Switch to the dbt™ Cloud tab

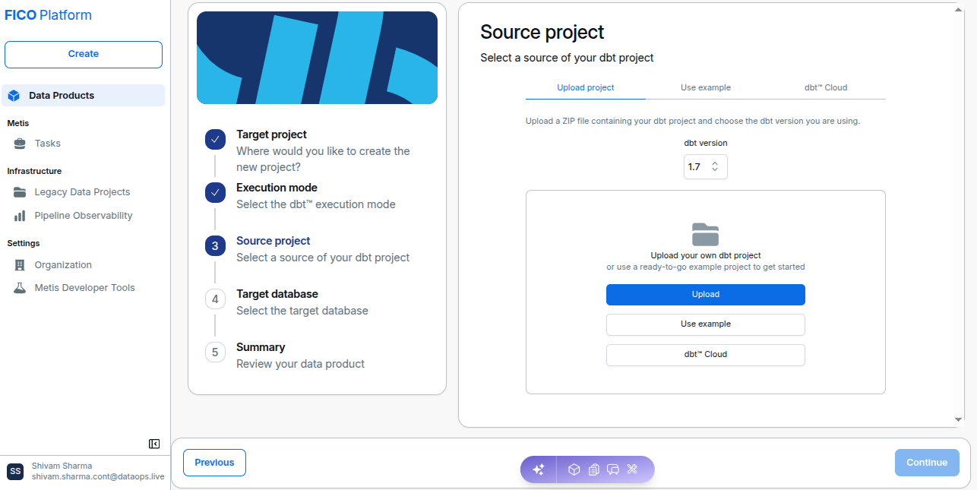(x=826, y=87)
